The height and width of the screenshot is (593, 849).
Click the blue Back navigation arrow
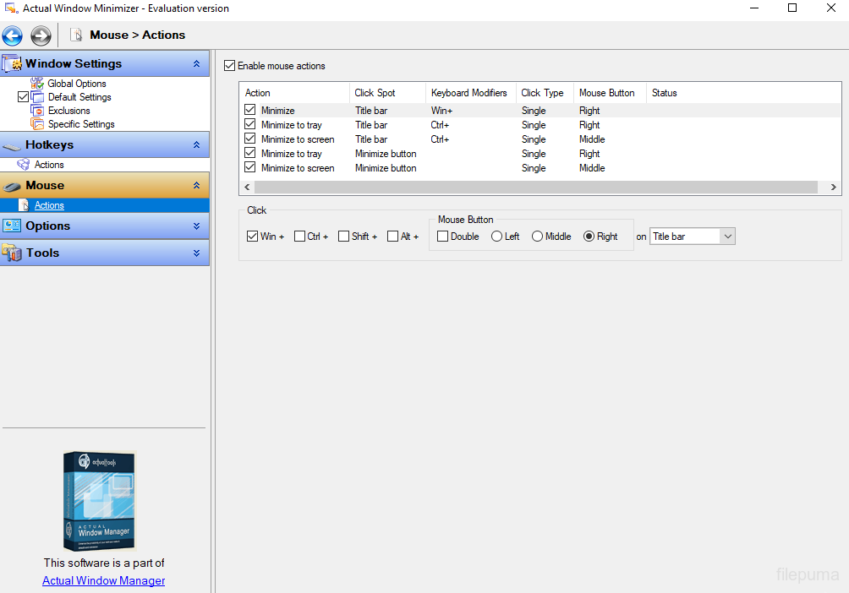pos(13,35)
